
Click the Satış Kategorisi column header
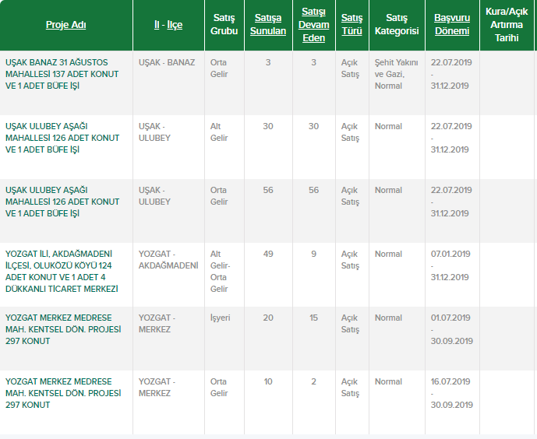pyautogui.click(x=397, y=25)
